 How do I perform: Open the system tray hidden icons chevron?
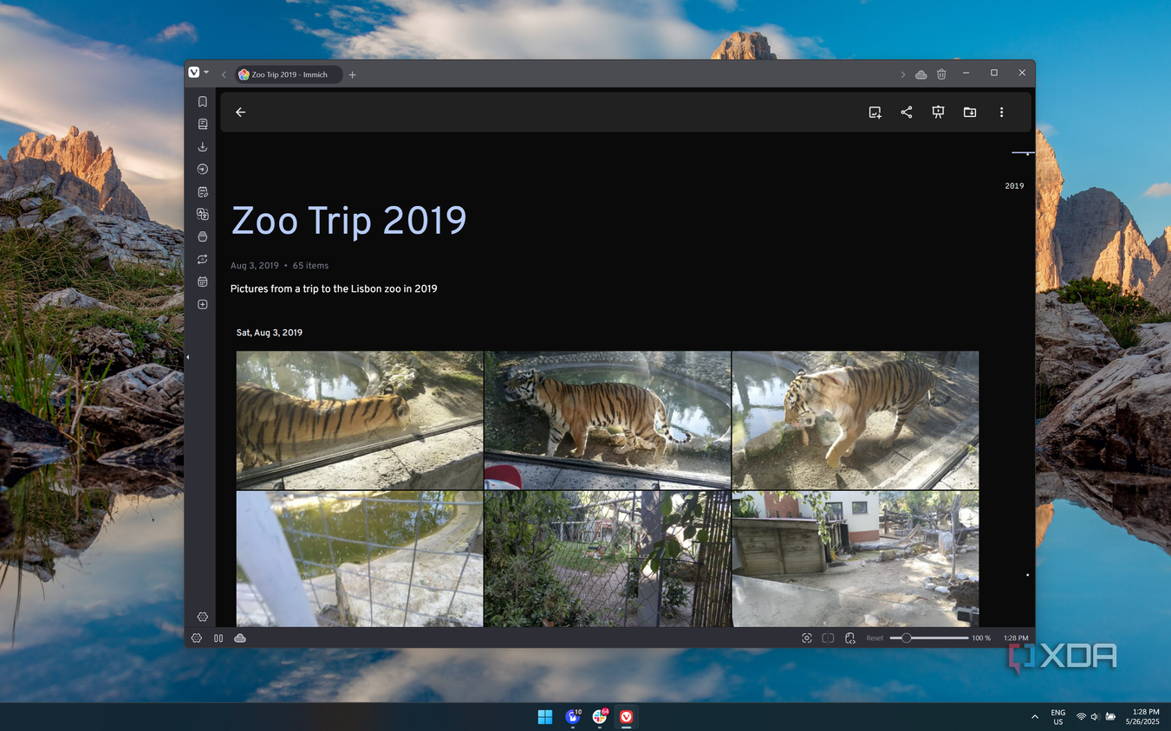pos(1035,717)
